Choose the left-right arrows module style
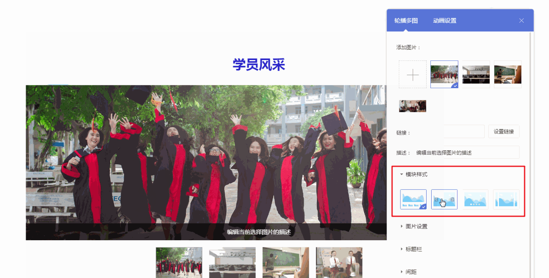549x278 pixels. coord(444,199)
